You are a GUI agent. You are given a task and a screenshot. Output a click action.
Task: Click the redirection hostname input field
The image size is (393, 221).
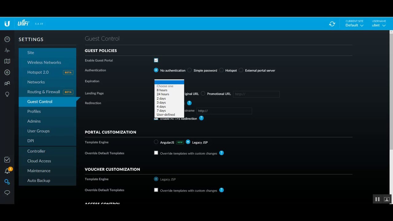click(224, 111)
